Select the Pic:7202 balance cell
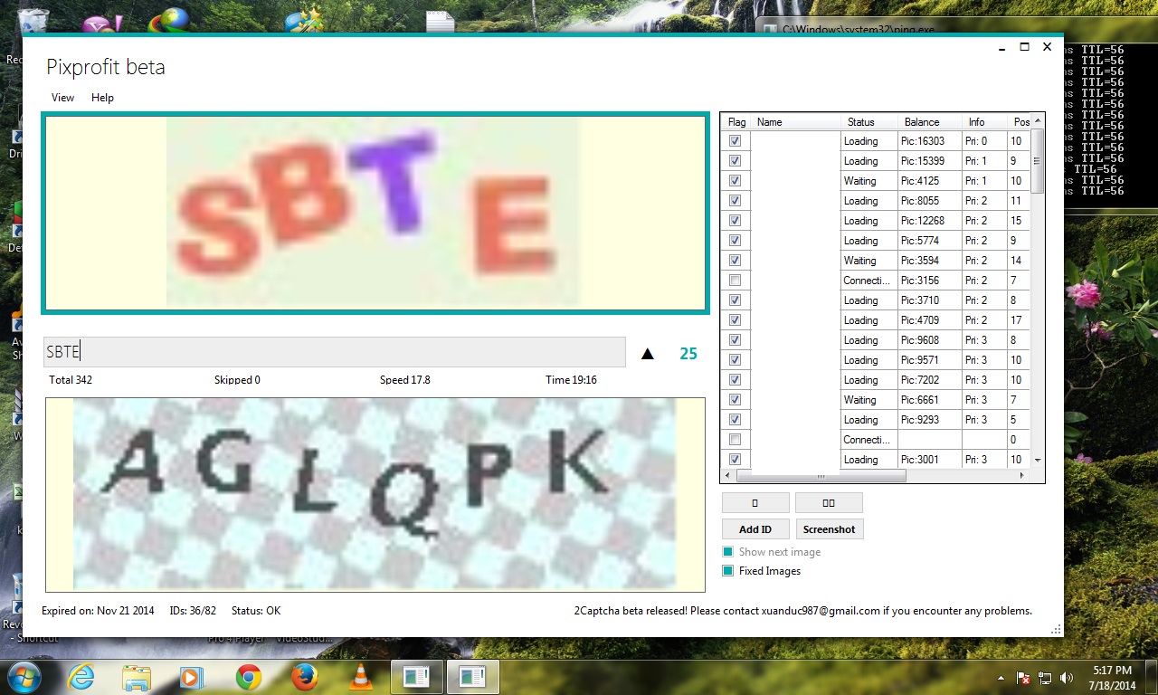Viewport: 1158px width, 695px height. [x=930, y=380]
